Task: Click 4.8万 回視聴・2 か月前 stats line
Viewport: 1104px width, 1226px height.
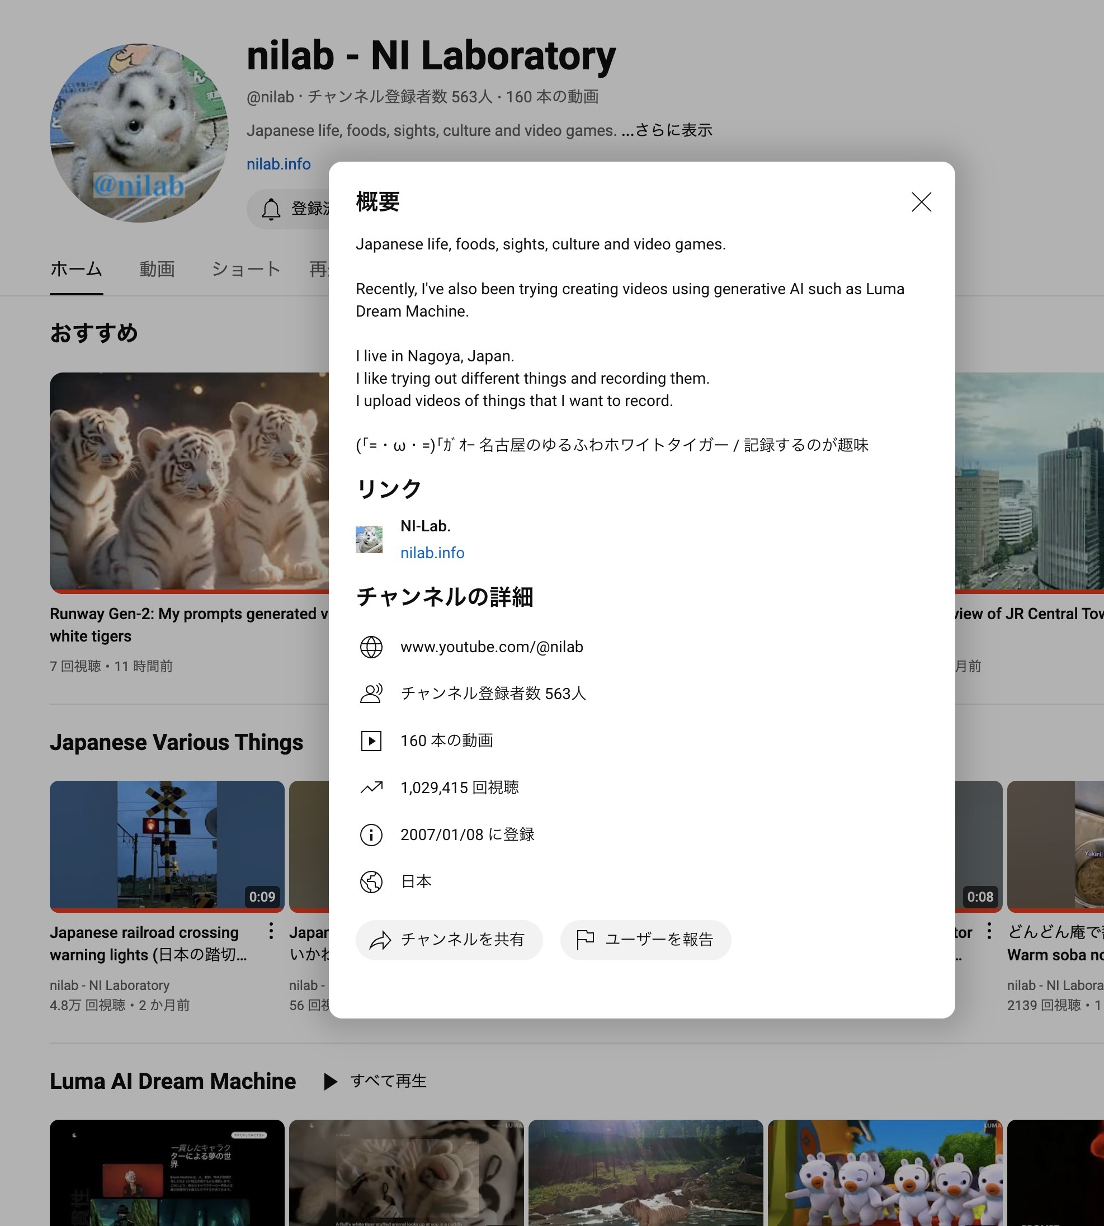Action: (x=120, y=1005)
